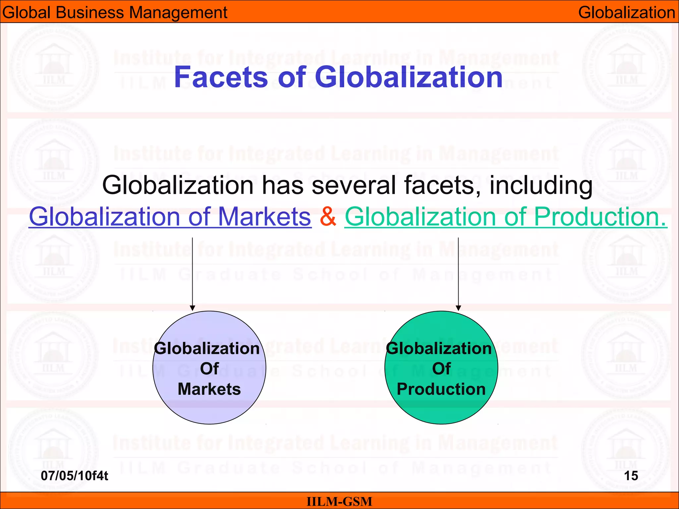The height and width of the screenshot is (509, 679).
Task: Click the orange ampersand symbol
Action: tap(328, 216)
